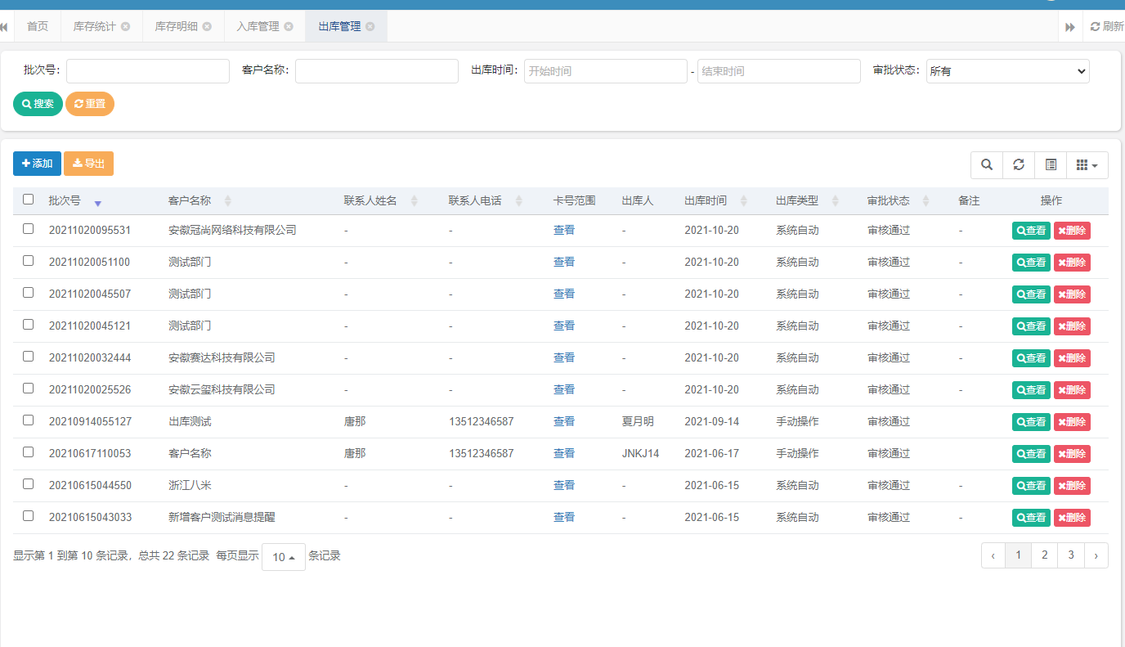
Task: Go to next page with › arrow
Action: pos(1096,555)
